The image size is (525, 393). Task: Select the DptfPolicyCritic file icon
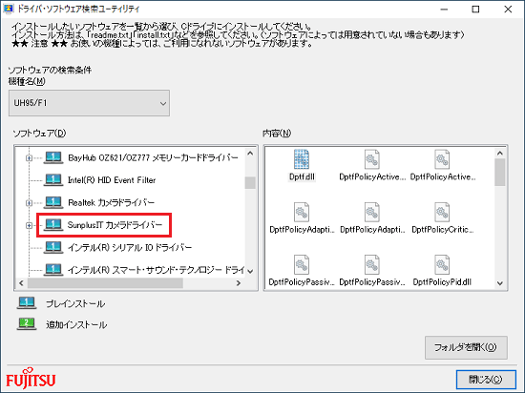pos(442,212)
